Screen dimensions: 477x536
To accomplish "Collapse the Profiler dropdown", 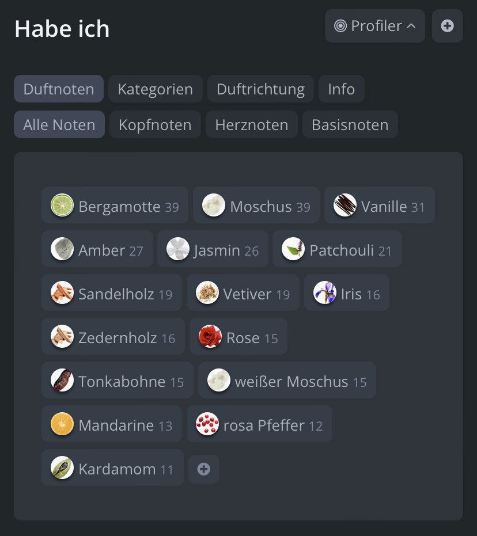I will click(x=375, y=26).
